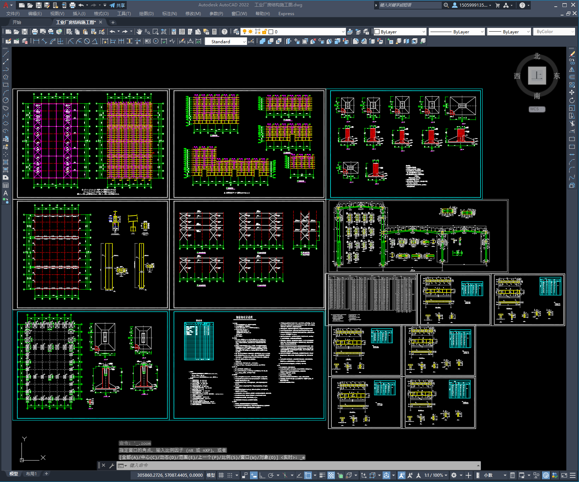Switch to the 开始 tab
This screenshot has height=482, width=579.
(17, 22)
